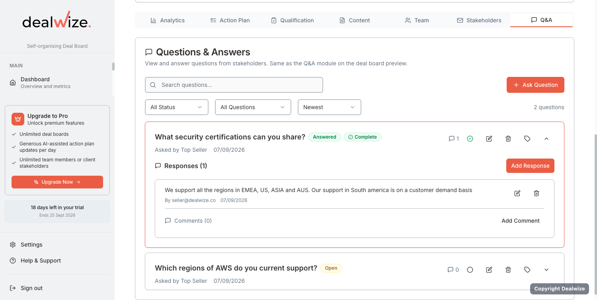The height and width of the screenshot is (300, 597).
Task: Switch to the Action Plan tab
Action: 230,20
